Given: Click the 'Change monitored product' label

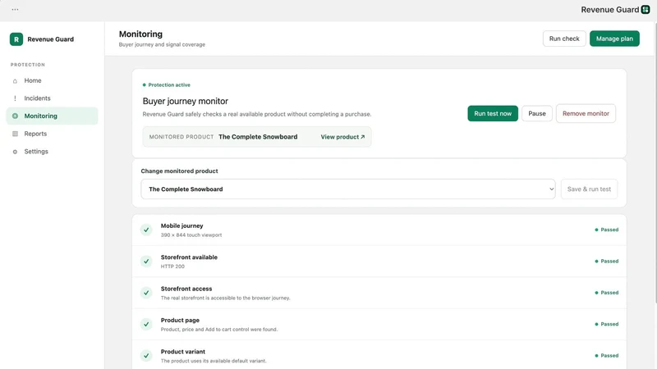Looking at the screenshot, I should coord(179,171).
